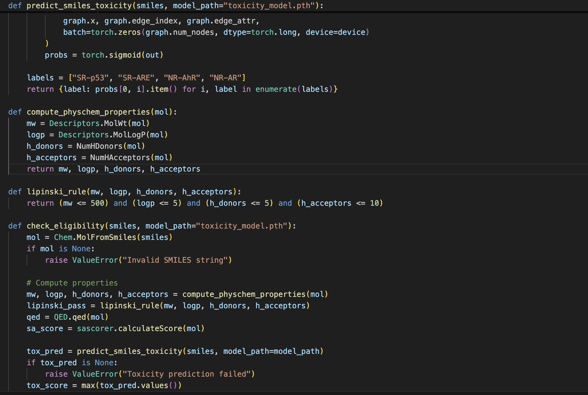Image resolution: width=588 pixels, height=395 pixels.
Task: Click the "NR-AhR" string label
Action: (182, 78)
